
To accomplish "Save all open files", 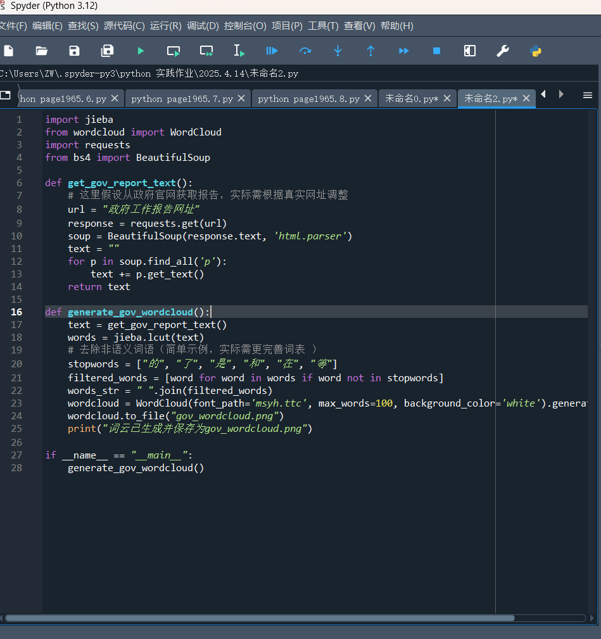I will click(108, 51).
